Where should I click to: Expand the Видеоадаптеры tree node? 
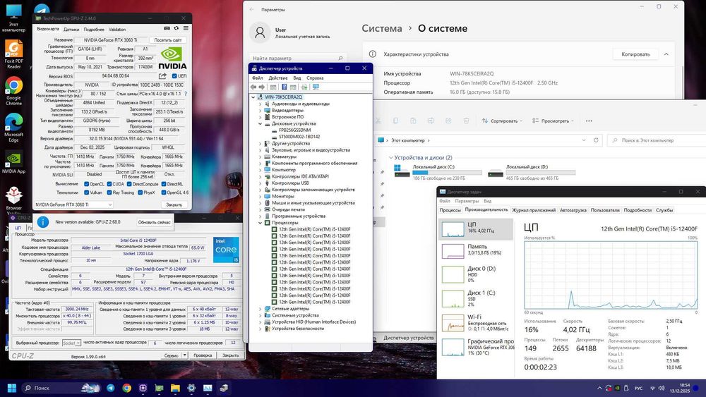tap(261, 110)
